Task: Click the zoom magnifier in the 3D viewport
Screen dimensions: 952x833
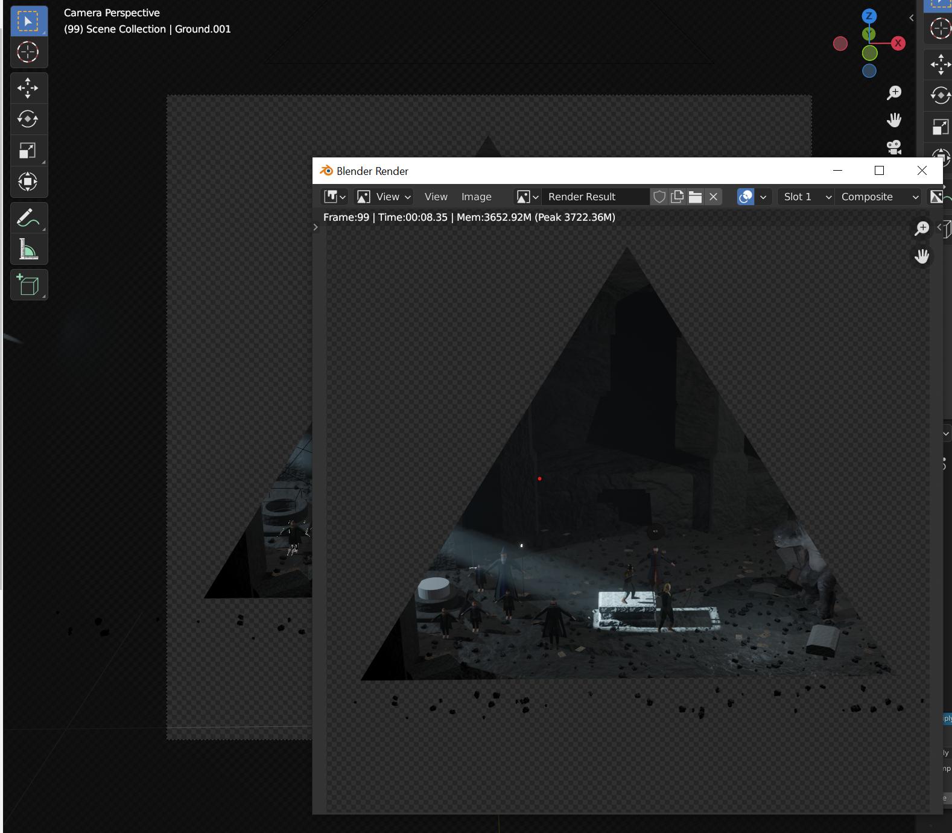Action: click(894, 93)
